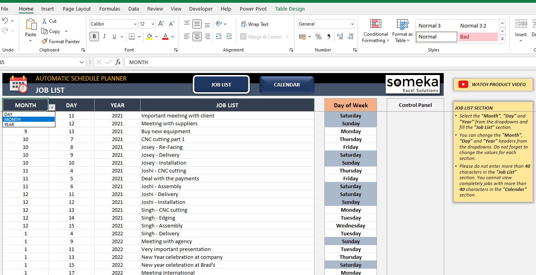Screen dimensions: 536x275
Task: Toggle bold formatting
Action: click(93, 36)
